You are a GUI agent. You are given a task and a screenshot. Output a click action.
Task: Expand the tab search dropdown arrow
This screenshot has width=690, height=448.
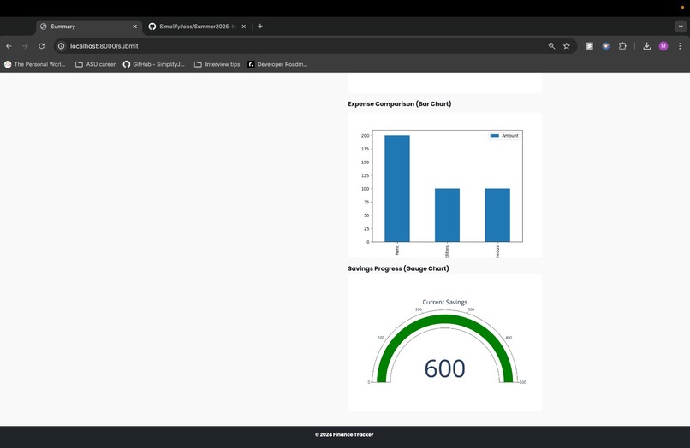tap(681, 27)
